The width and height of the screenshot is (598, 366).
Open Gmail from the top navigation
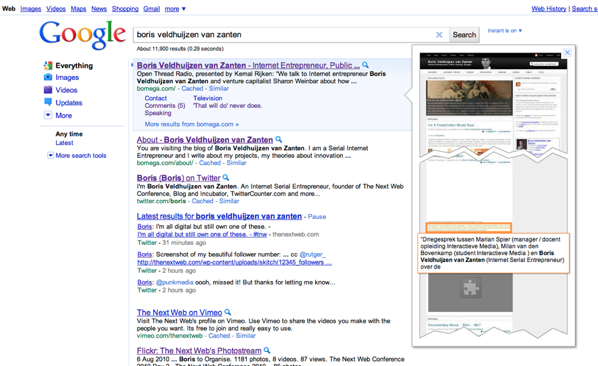(x=151, y=9)
